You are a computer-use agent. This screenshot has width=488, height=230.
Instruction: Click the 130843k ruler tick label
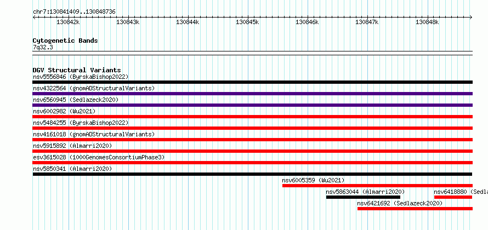(x=128, y=22)
